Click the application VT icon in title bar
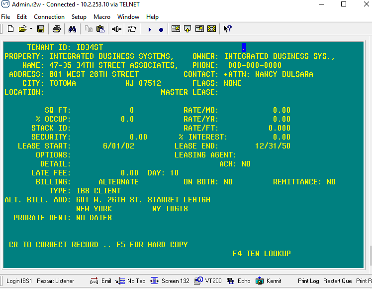Viewport: 372px width, 289px height. click(5, 4)
